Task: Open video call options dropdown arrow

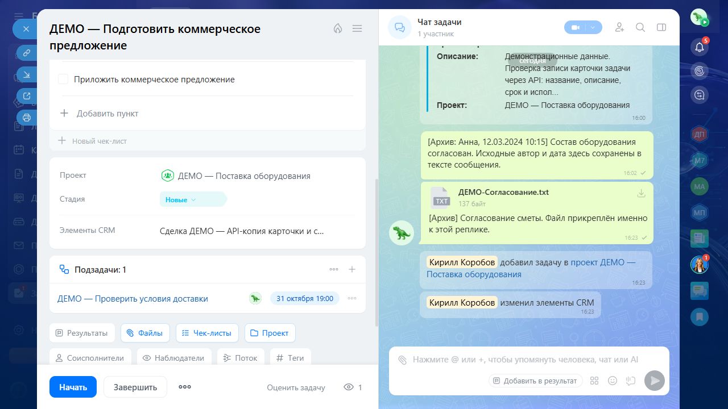Action: point(594,27)
